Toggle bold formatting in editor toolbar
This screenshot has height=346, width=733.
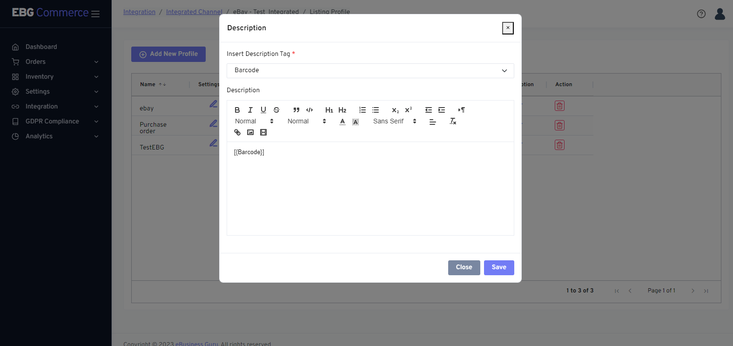[x=237, y=110]
